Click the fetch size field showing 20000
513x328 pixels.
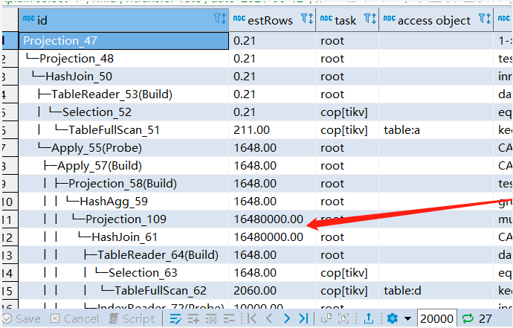(436, 318)
